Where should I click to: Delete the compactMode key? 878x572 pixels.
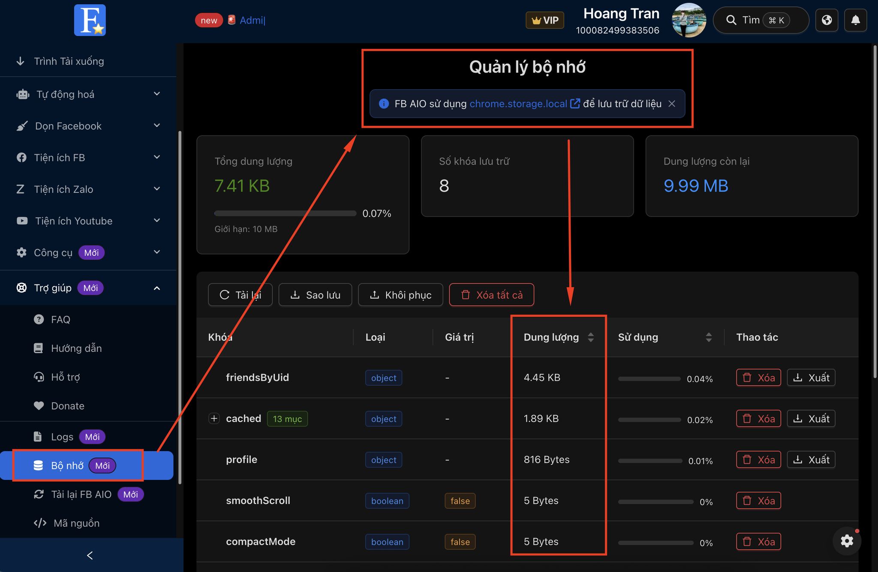click(x=758, y=542)
